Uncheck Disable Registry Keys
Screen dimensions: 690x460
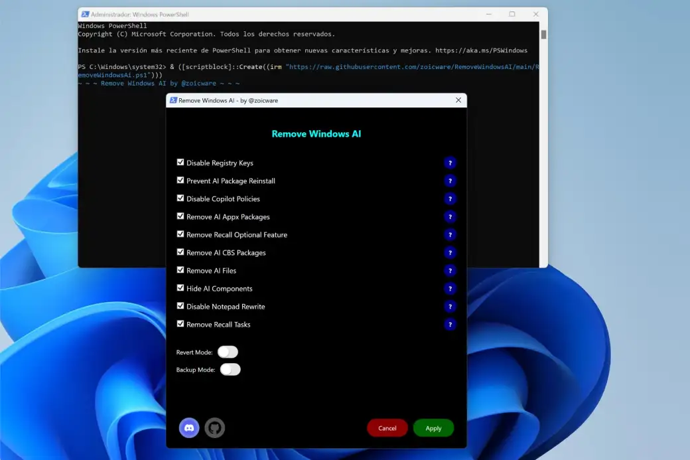[x=180, y=162]
